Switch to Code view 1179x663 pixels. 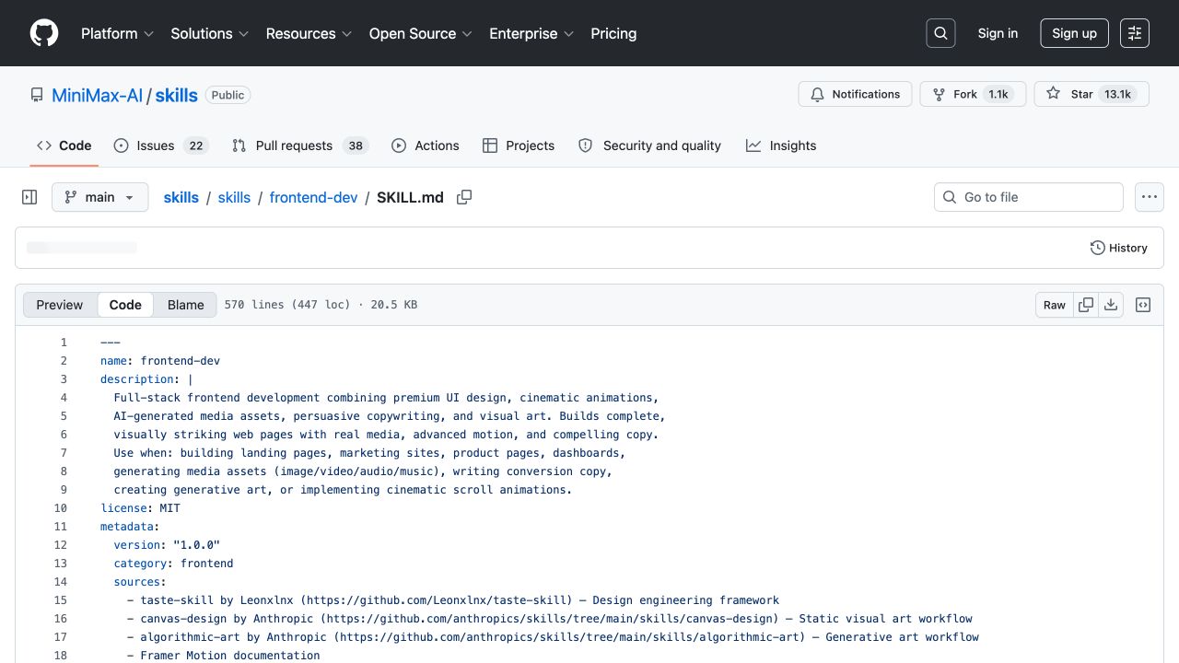coord(125,305)
